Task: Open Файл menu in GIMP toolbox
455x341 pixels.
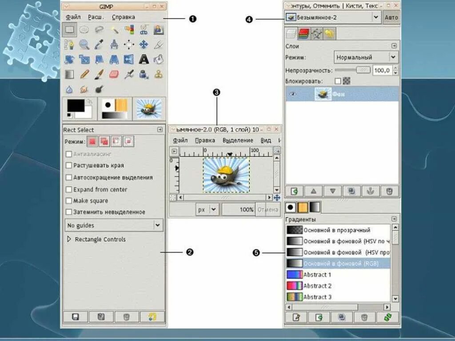Action: click(73, 17)
